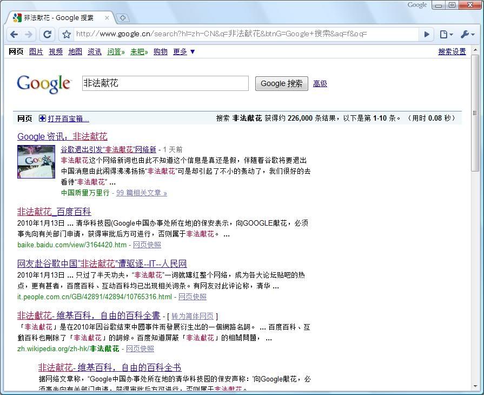The height and width of the screenshot is (395, 484).
Task: Click the vertical scrollbar thumb
Action: pos(475,114)
